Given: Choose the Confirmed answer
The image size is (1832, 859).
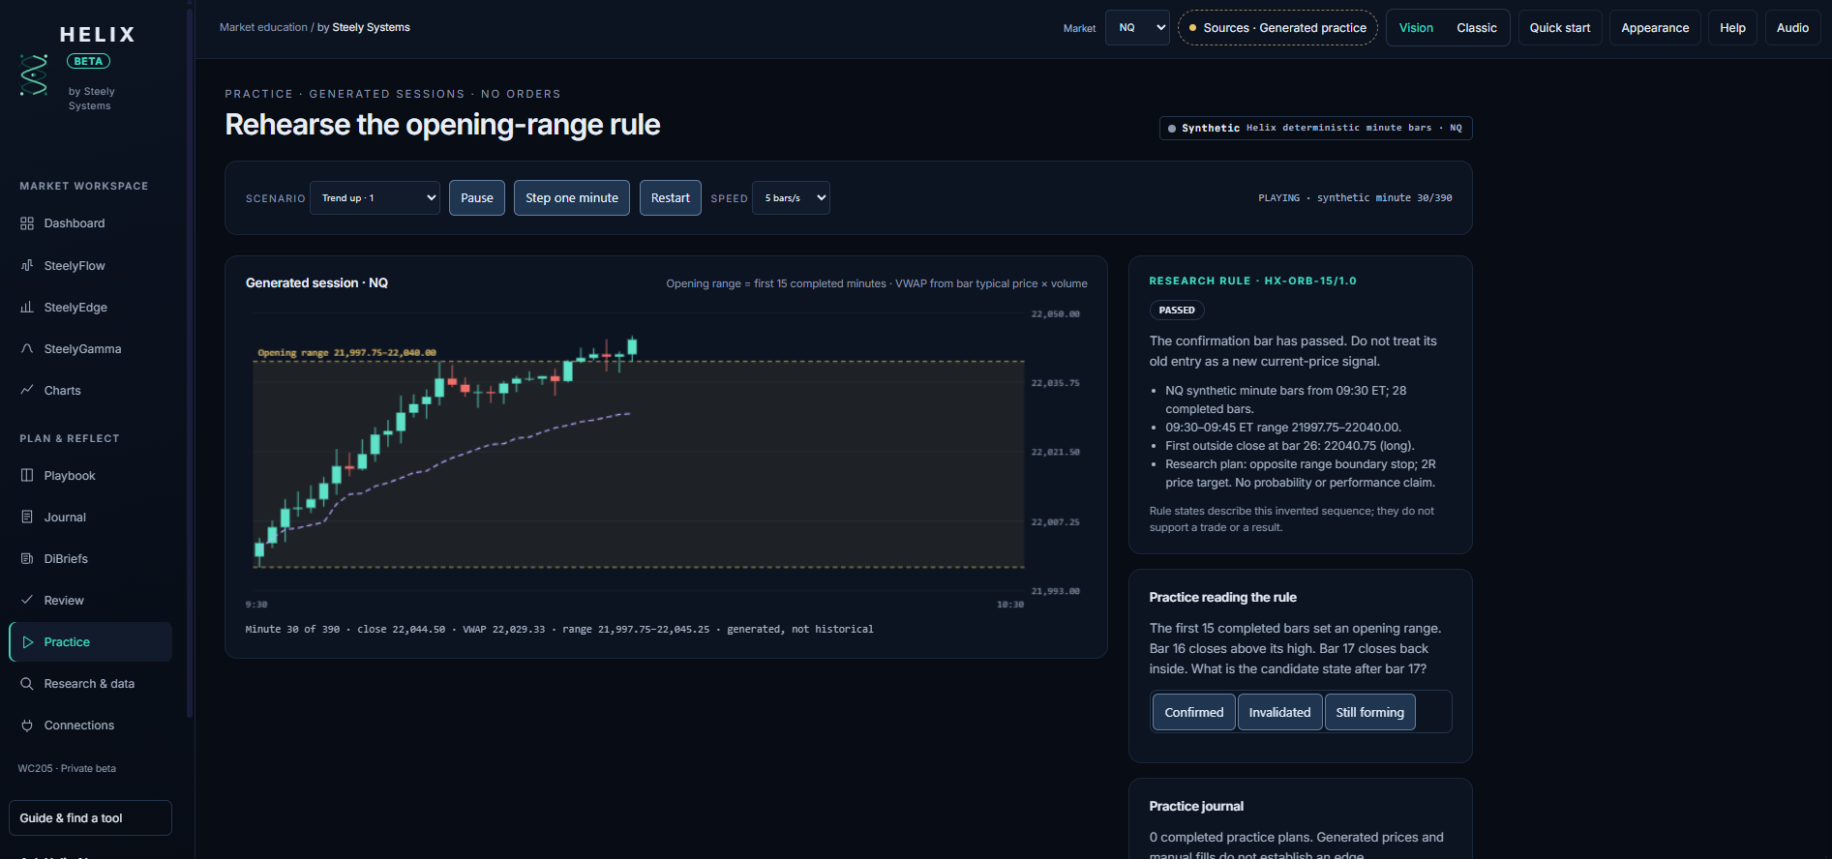Looking at the screenshot, I should coord(1193,712).
